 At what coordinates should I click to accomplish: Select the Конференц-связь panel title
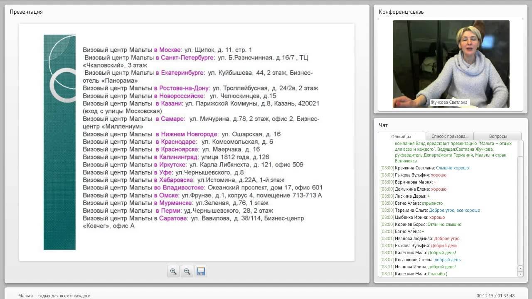401,12
